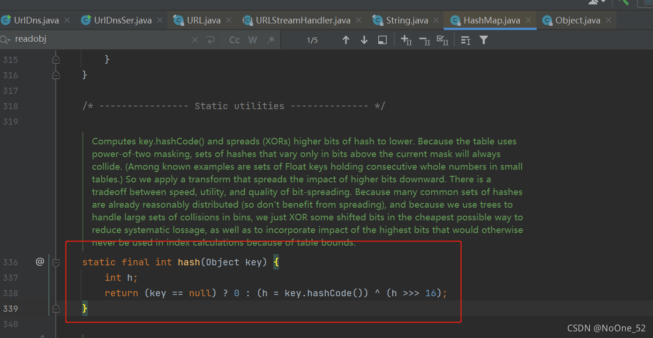Open search results in Find window
653x338 pixels.
click(x=383, y=40)
